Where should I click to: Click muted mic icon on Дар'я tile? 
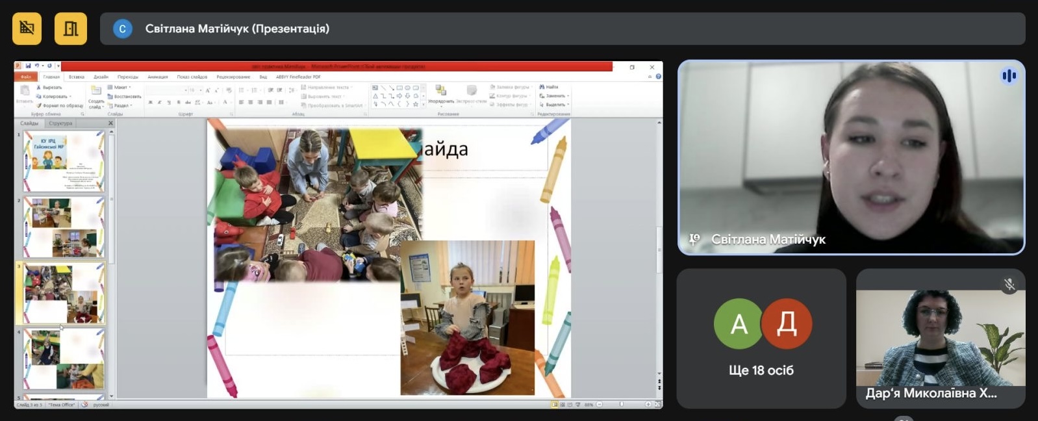tap(1009, 284)
